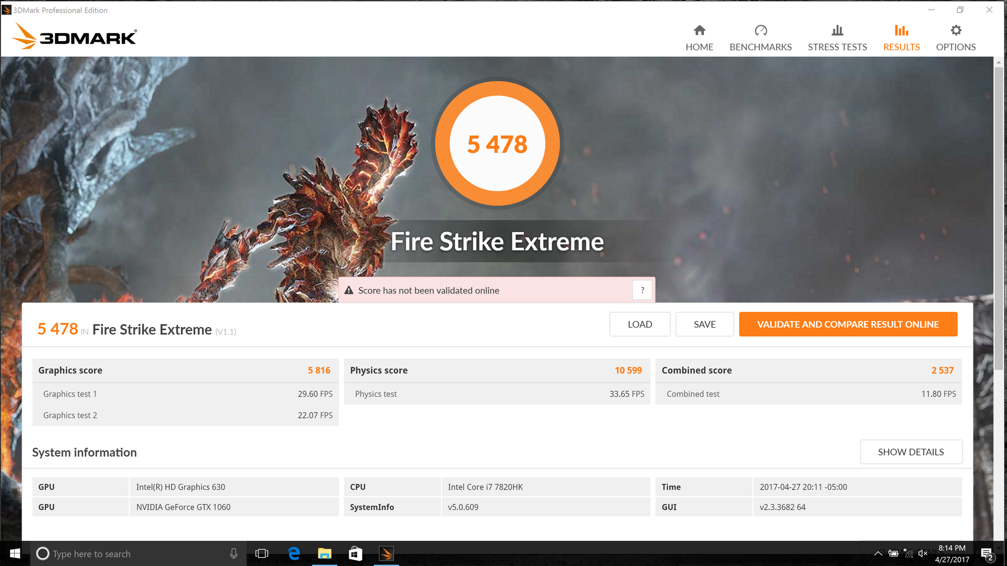Image resolution: width=1007 pixels, height=566 pixels.
Task: Open the Action Center notifications
Action: [987, 554]
